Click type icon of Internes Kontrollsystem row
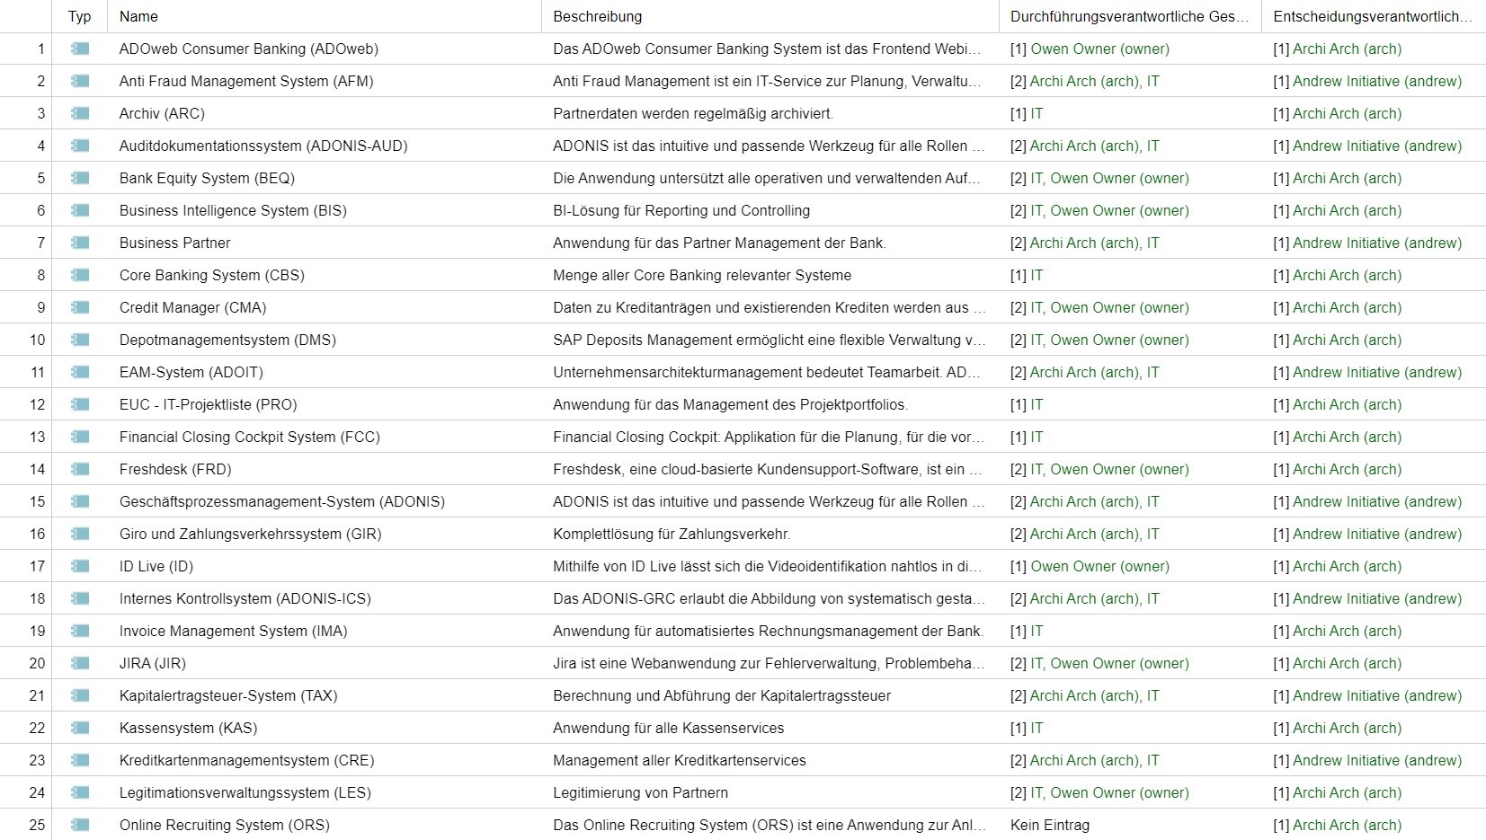Image resolution: width=1486 pixels, height=840 pixels. point(80,598)
